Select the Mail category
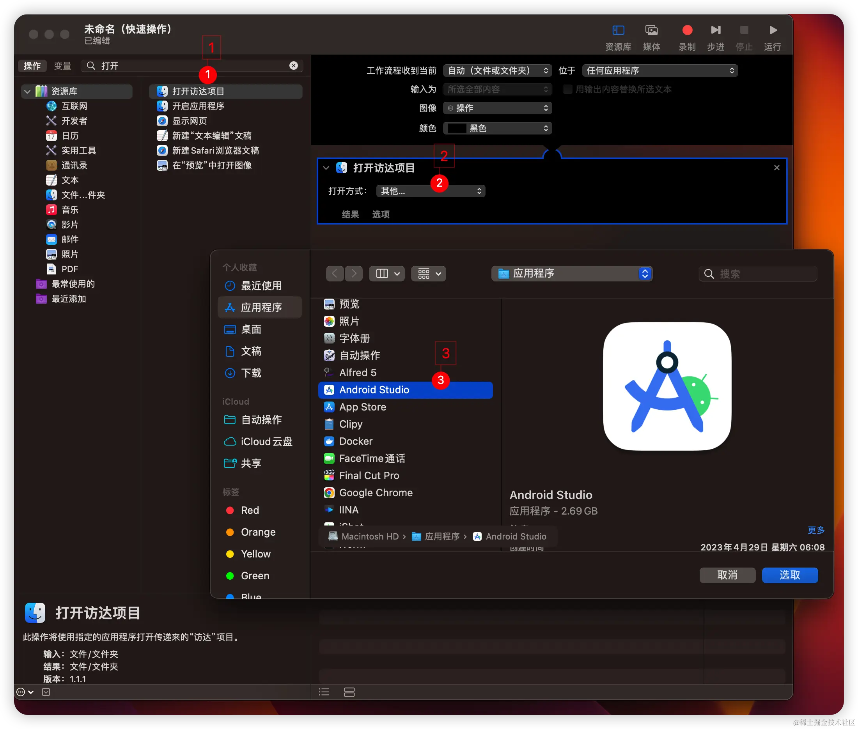Screen dimensions: 858x729 [62, 239]
